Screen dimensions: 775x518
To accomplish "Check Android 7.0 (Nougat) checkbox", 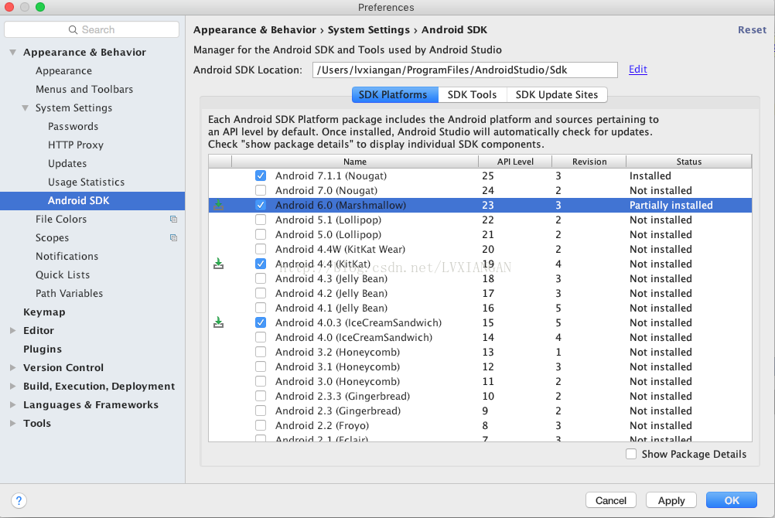I will click(261, 190).
